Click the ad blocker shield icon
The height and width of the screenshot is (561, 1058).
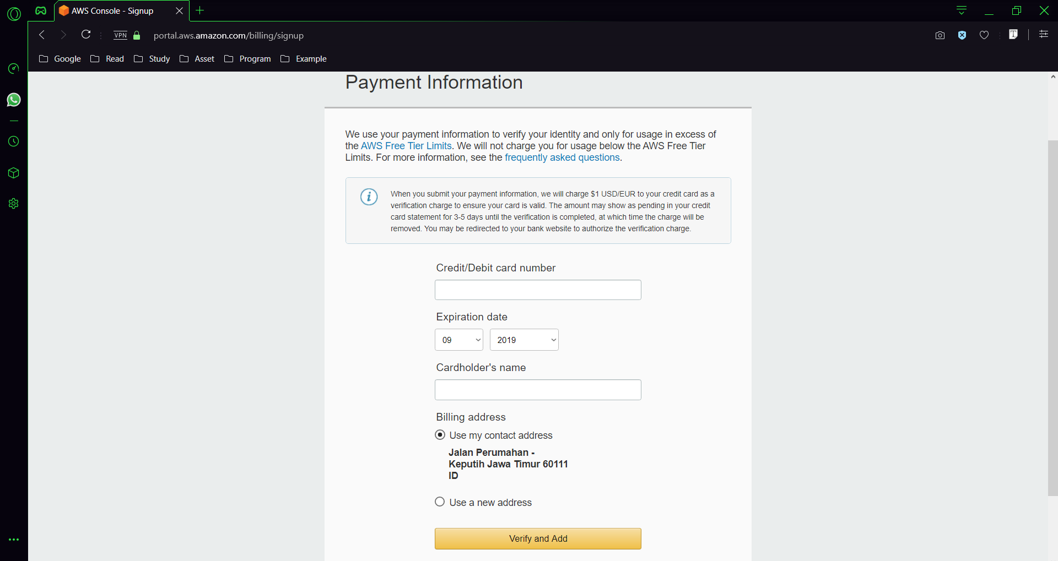962,35
